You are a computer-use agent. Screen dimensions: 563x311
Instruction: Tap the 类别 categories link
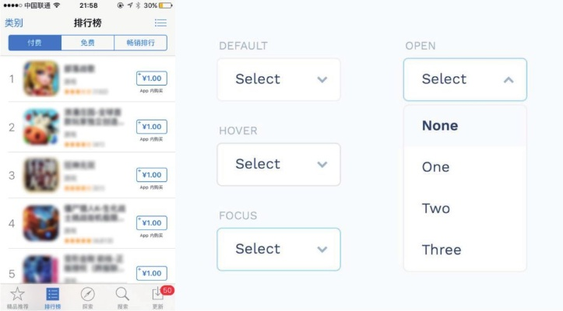tap(14, 23)
